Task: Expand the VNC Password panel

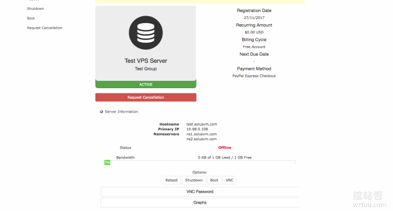Action: 200,191
